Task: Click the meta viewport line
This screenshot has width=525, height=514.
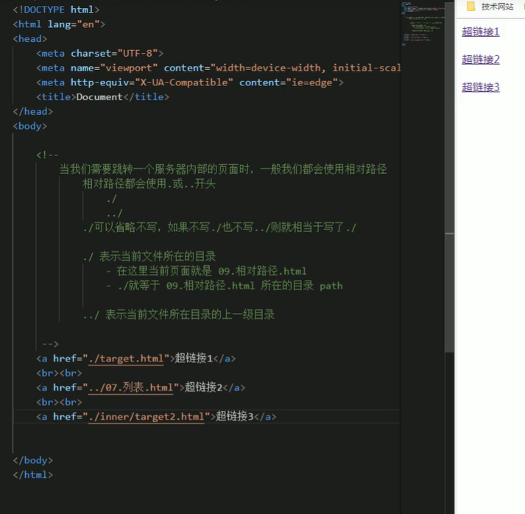Action: (x=219, y=68)
